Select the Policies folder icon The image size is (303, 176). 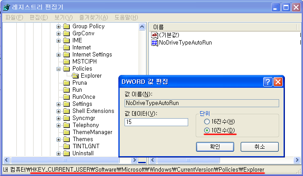pos(66,69)
